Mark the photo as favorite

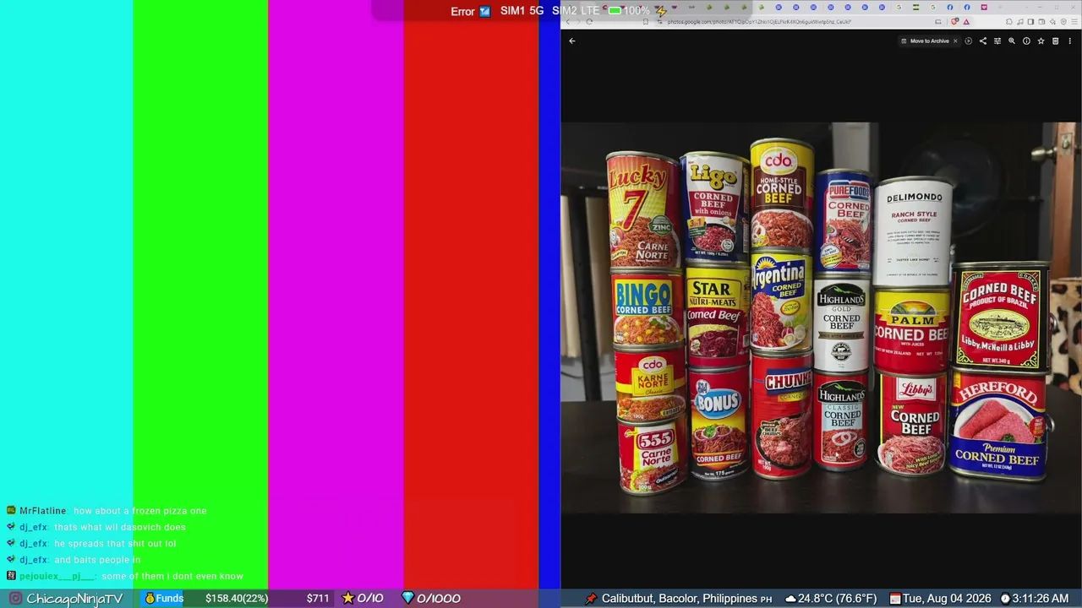(1041, 41)
